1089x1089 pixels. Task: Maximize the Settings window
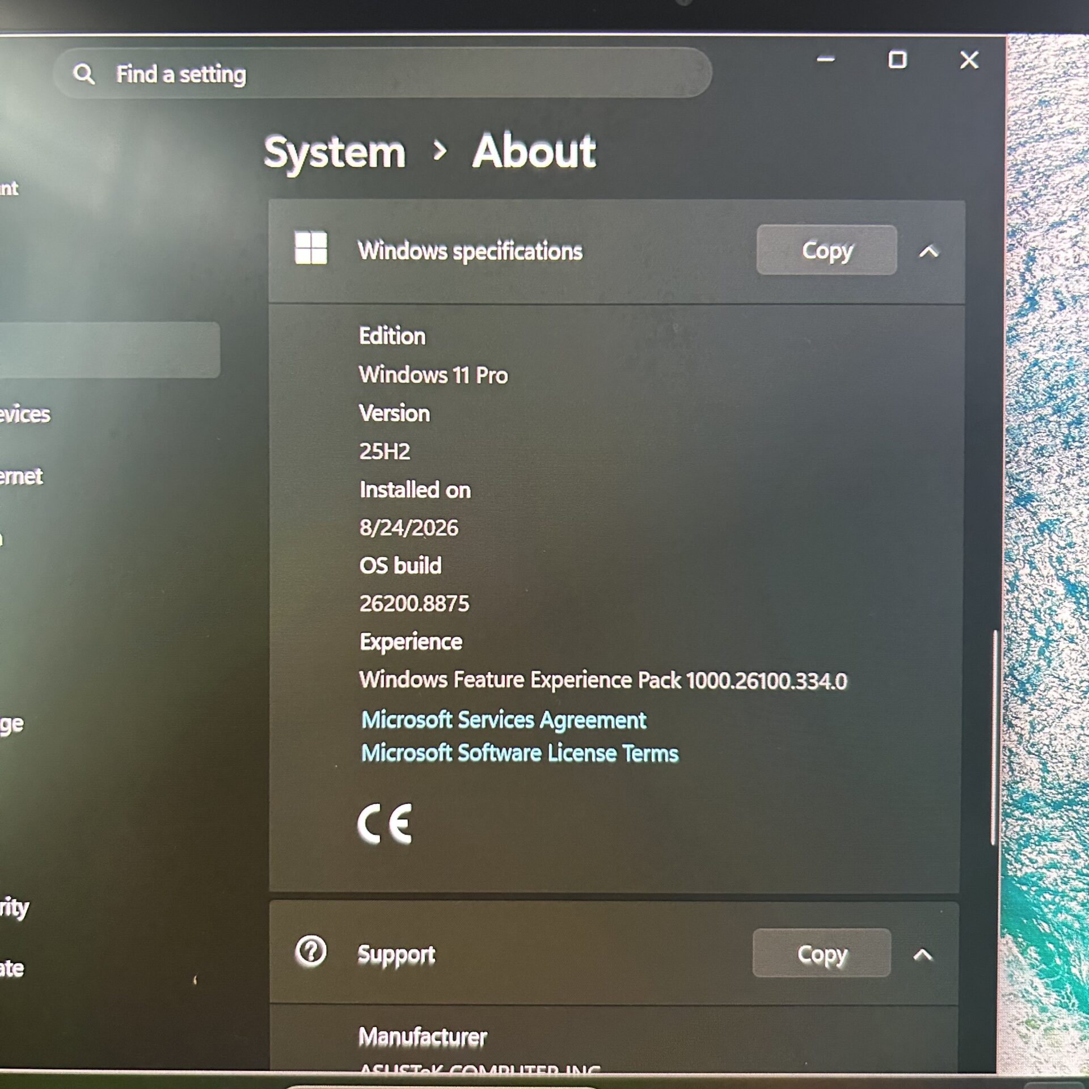coord(897,59)
